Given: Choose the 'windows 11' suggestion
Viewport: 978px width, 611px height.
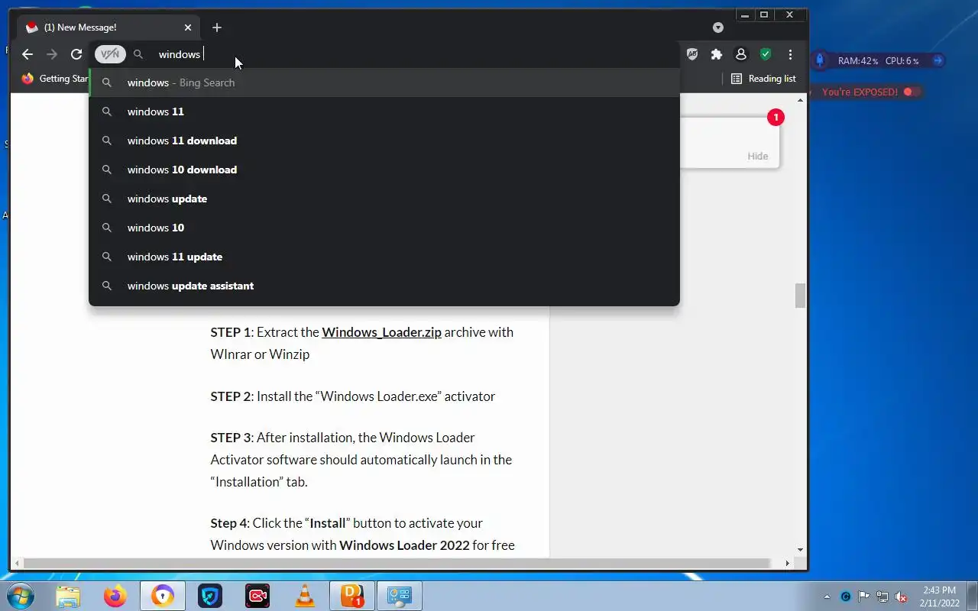Looking at the screenshot, I should [384, 112].
